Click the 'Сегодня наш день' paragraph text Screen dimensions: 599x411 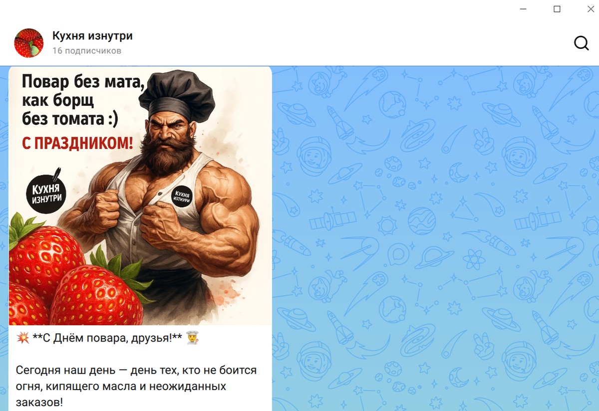tap(136, 386)
